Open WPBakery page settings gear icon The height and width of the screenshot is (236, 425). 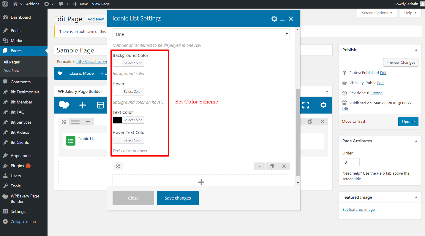[x=323, y=105]
